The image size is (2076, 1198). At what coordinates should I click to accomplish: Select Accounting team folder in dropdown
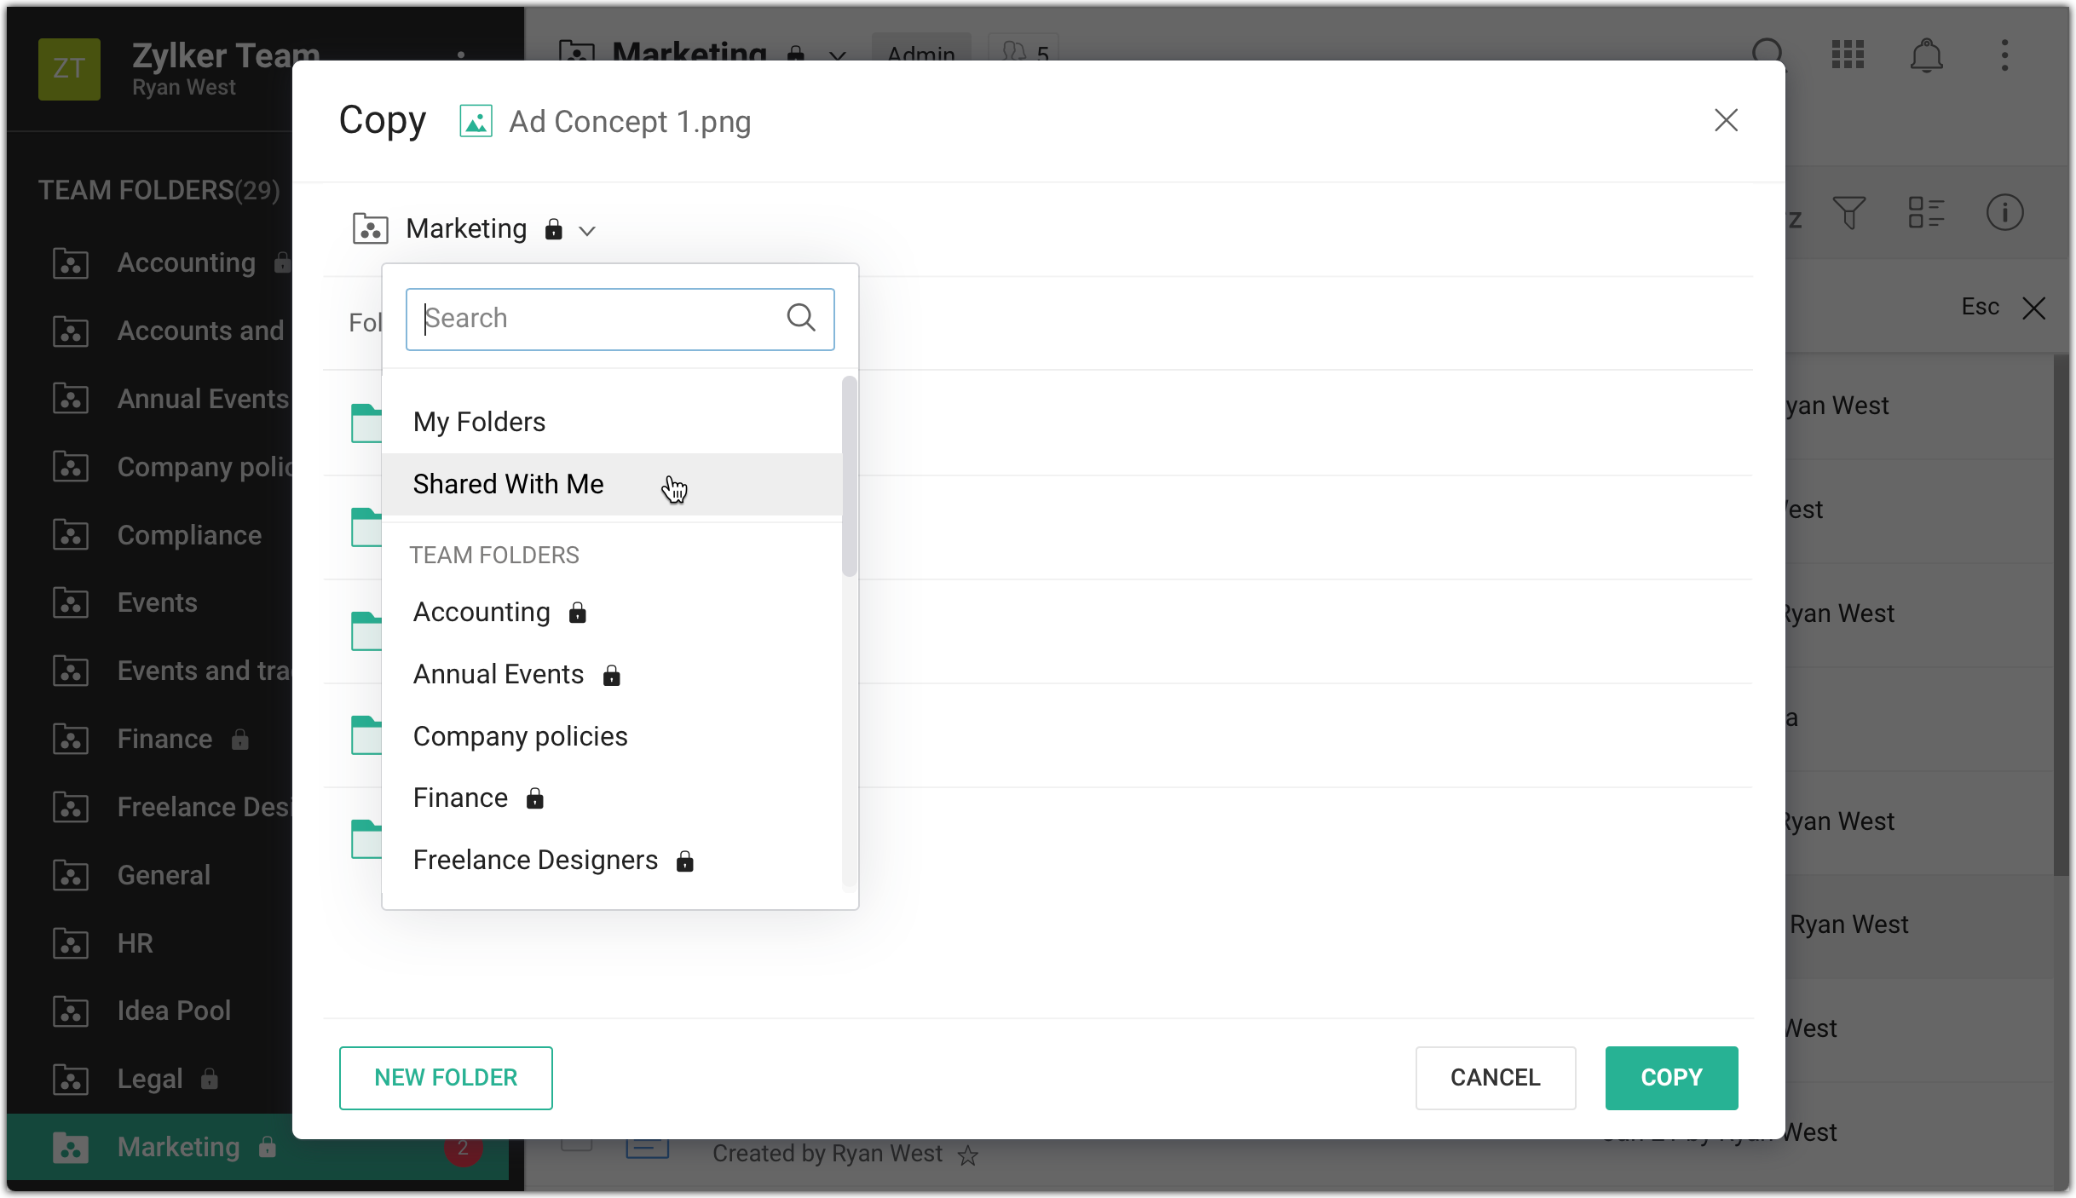tap(482, 612)
